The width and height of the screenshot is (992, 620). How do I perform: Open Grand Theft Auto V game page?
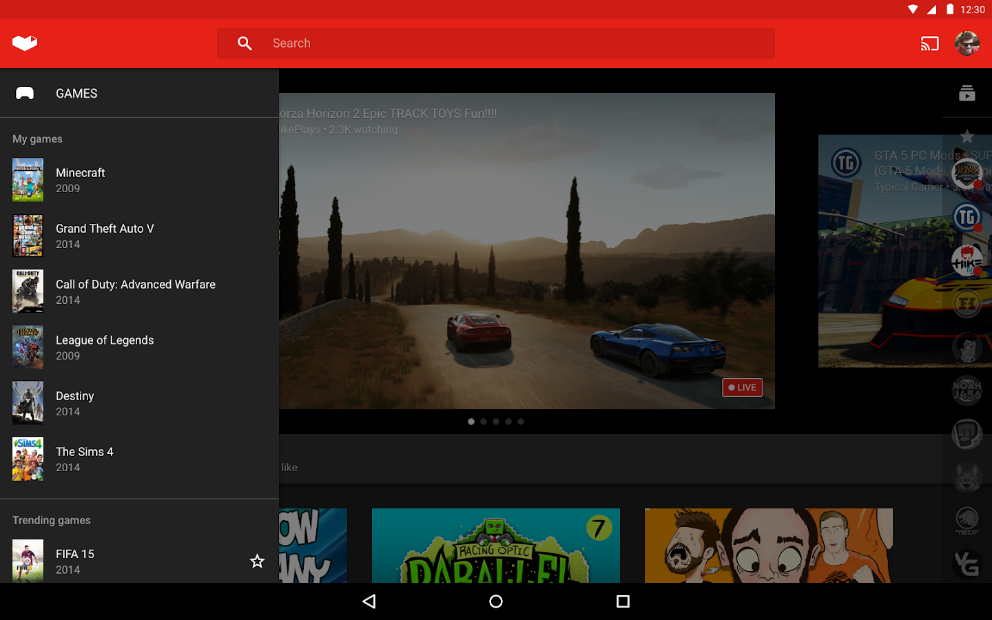click(139, 236)
